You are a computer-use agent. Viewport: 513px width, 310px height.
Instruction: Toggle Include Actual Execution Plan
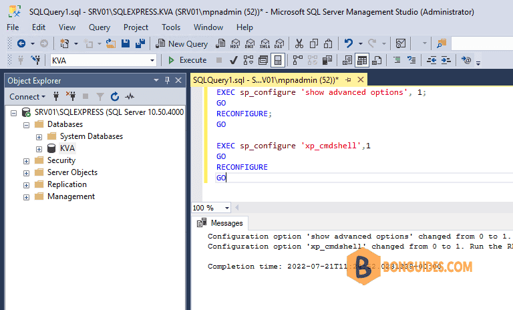point(298,60)
